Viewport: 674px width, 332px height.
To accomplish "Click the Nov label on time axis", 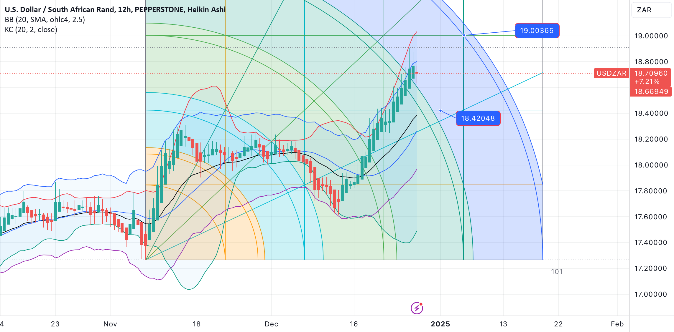I will click(x=110, y=324).
